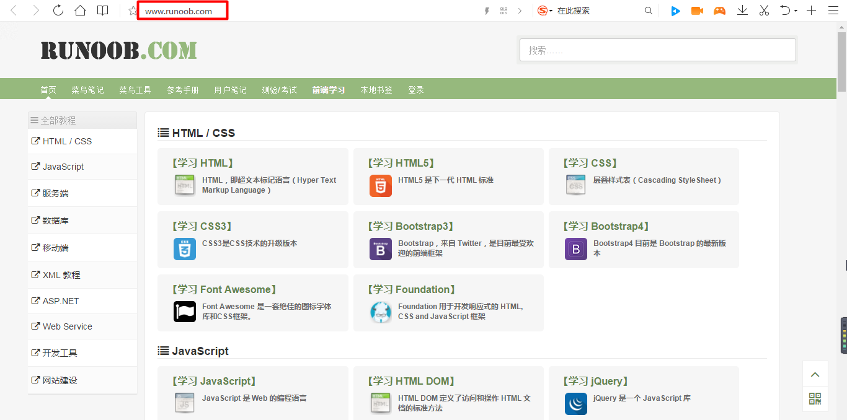Viewport: 847px width, 420px height.
Task: Open the browser home page icon
Action: (x=80, y=11)
